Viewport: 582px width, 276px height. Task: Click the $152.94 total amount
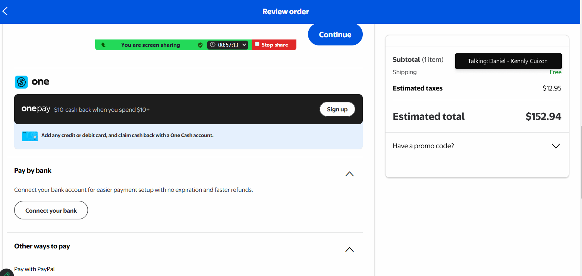click(x=544, y=117)
